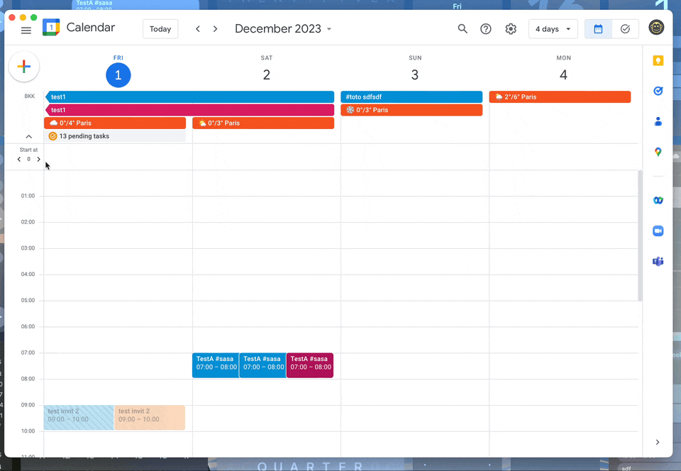Go to the previous period arrow
681x471 pixels.
pos(198,29)
